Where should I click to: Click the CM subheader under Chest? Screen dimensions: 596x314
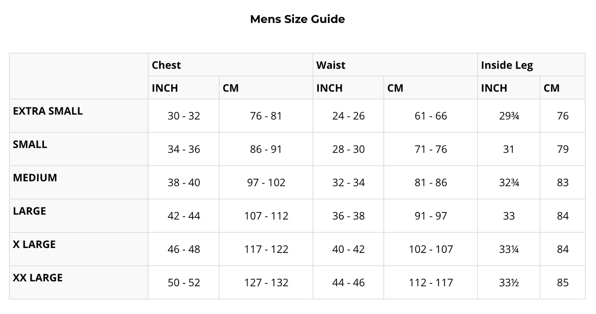click(x=231, y=88)
